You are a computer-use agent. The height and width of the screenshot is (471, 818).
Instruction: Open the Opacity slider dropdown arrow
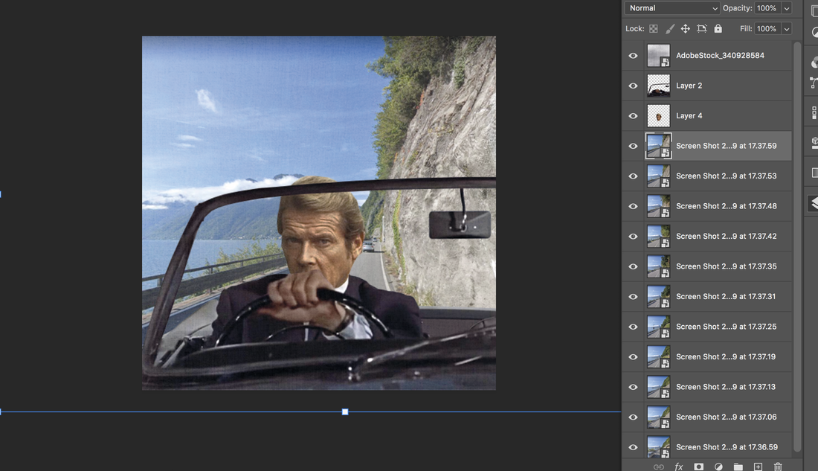coord(787,8)
